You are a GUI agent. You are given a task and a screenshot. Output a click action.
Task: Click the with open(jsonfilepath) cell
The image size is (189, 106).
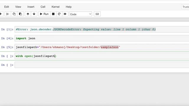(x=102, y=56)
